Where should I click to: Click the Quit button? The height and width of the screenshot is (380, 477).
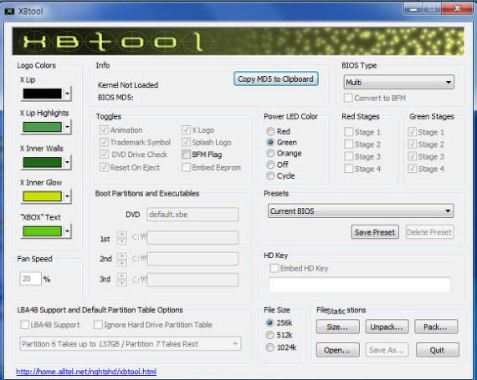(438, 350)
